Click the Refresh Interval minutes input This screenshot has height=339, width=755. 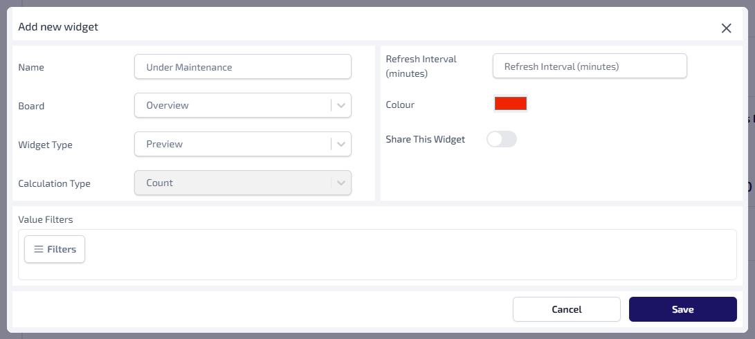[x=589, y=66]
